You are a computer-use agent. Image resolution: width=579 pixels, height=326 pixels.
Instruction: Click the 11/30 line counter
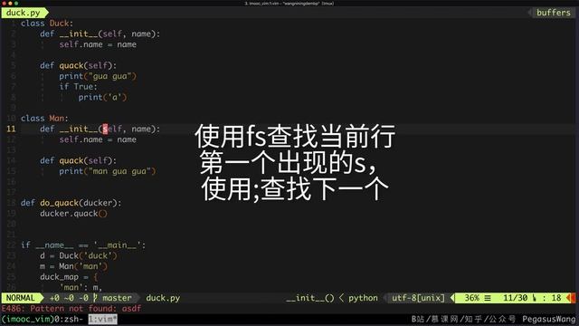[515, 298]
